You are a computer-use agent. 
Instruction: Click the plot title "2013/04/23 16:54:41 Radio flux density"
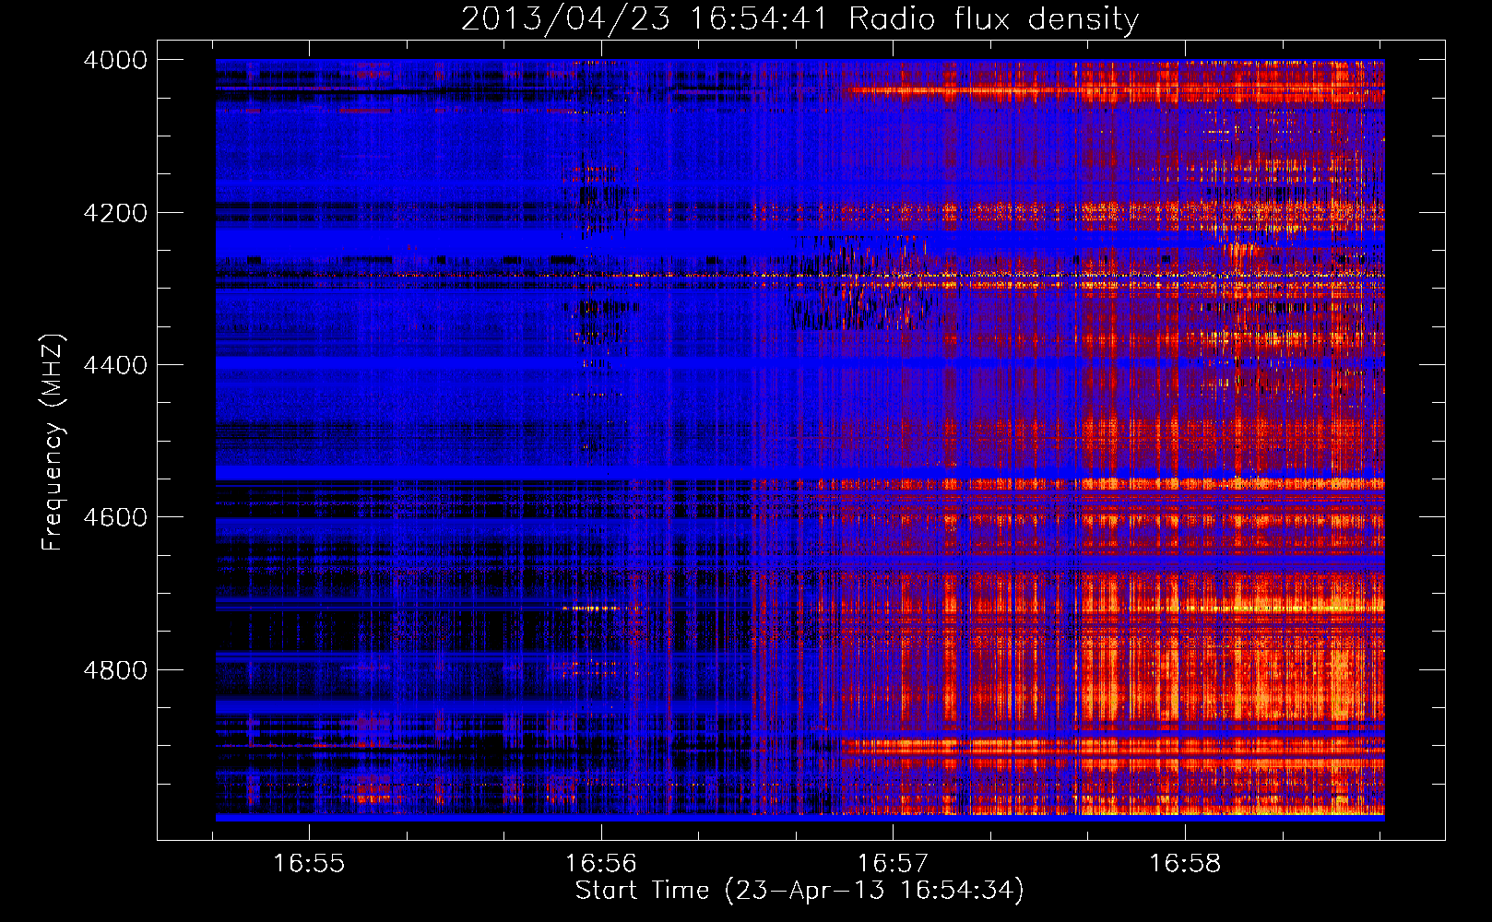pos(799,18)
